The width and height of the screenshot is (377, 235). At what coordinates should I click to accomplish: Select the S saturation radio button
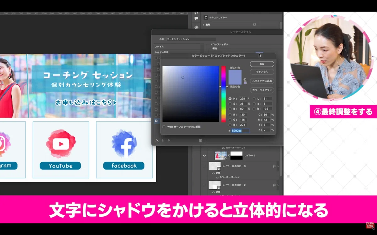point(230,104)
